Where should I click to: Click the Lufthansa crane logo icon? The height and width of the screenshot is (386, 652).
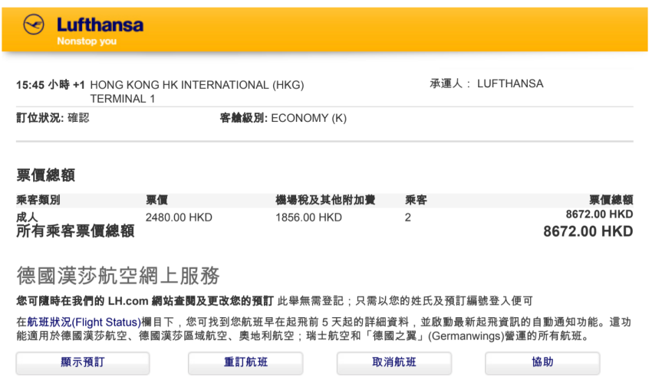point(34,25)
